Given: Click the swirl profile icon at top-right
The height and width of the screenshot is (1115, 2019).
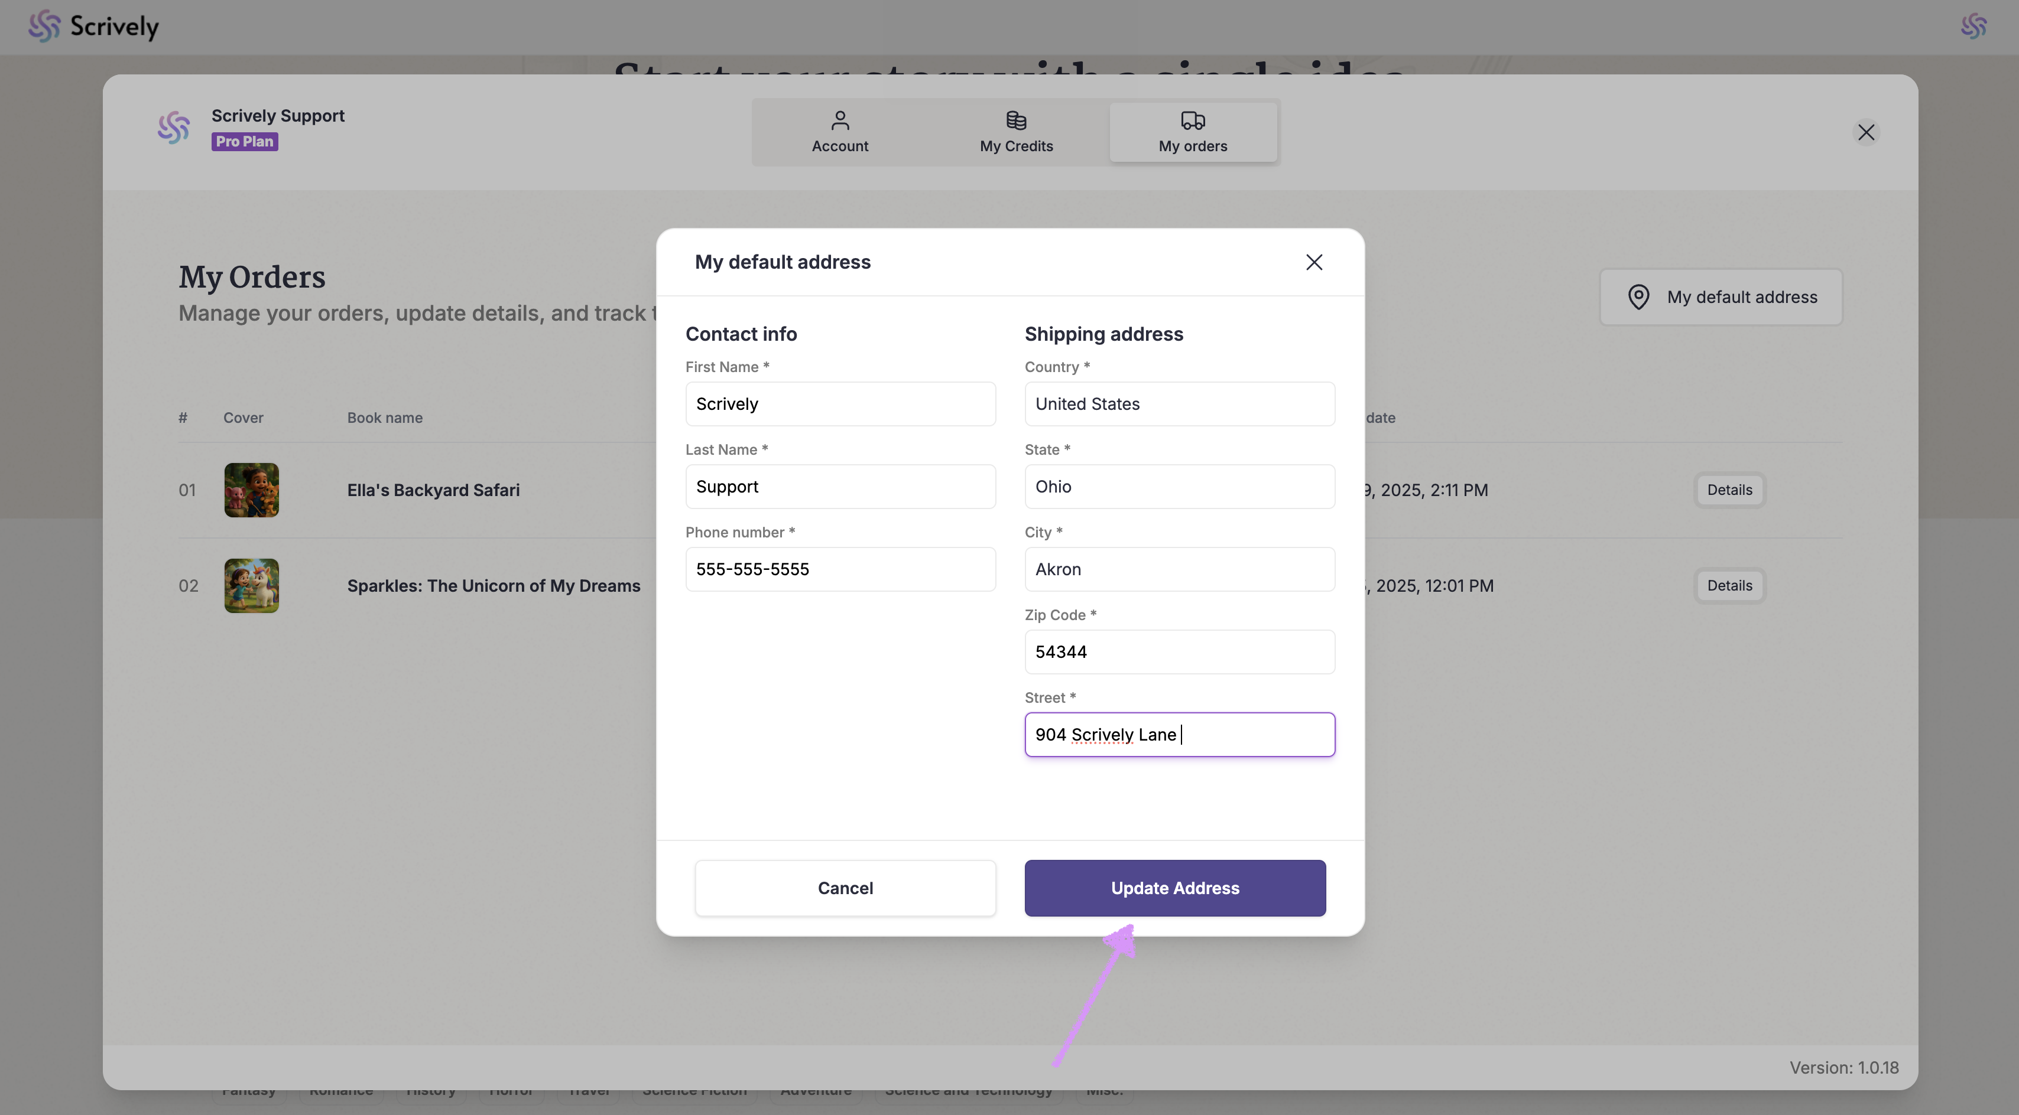Looking at the screenshot, I should pos(1973,27).
